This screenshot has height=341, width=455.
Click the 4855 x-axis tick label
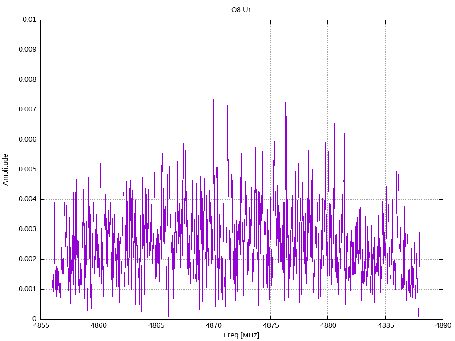pos(41,325)
